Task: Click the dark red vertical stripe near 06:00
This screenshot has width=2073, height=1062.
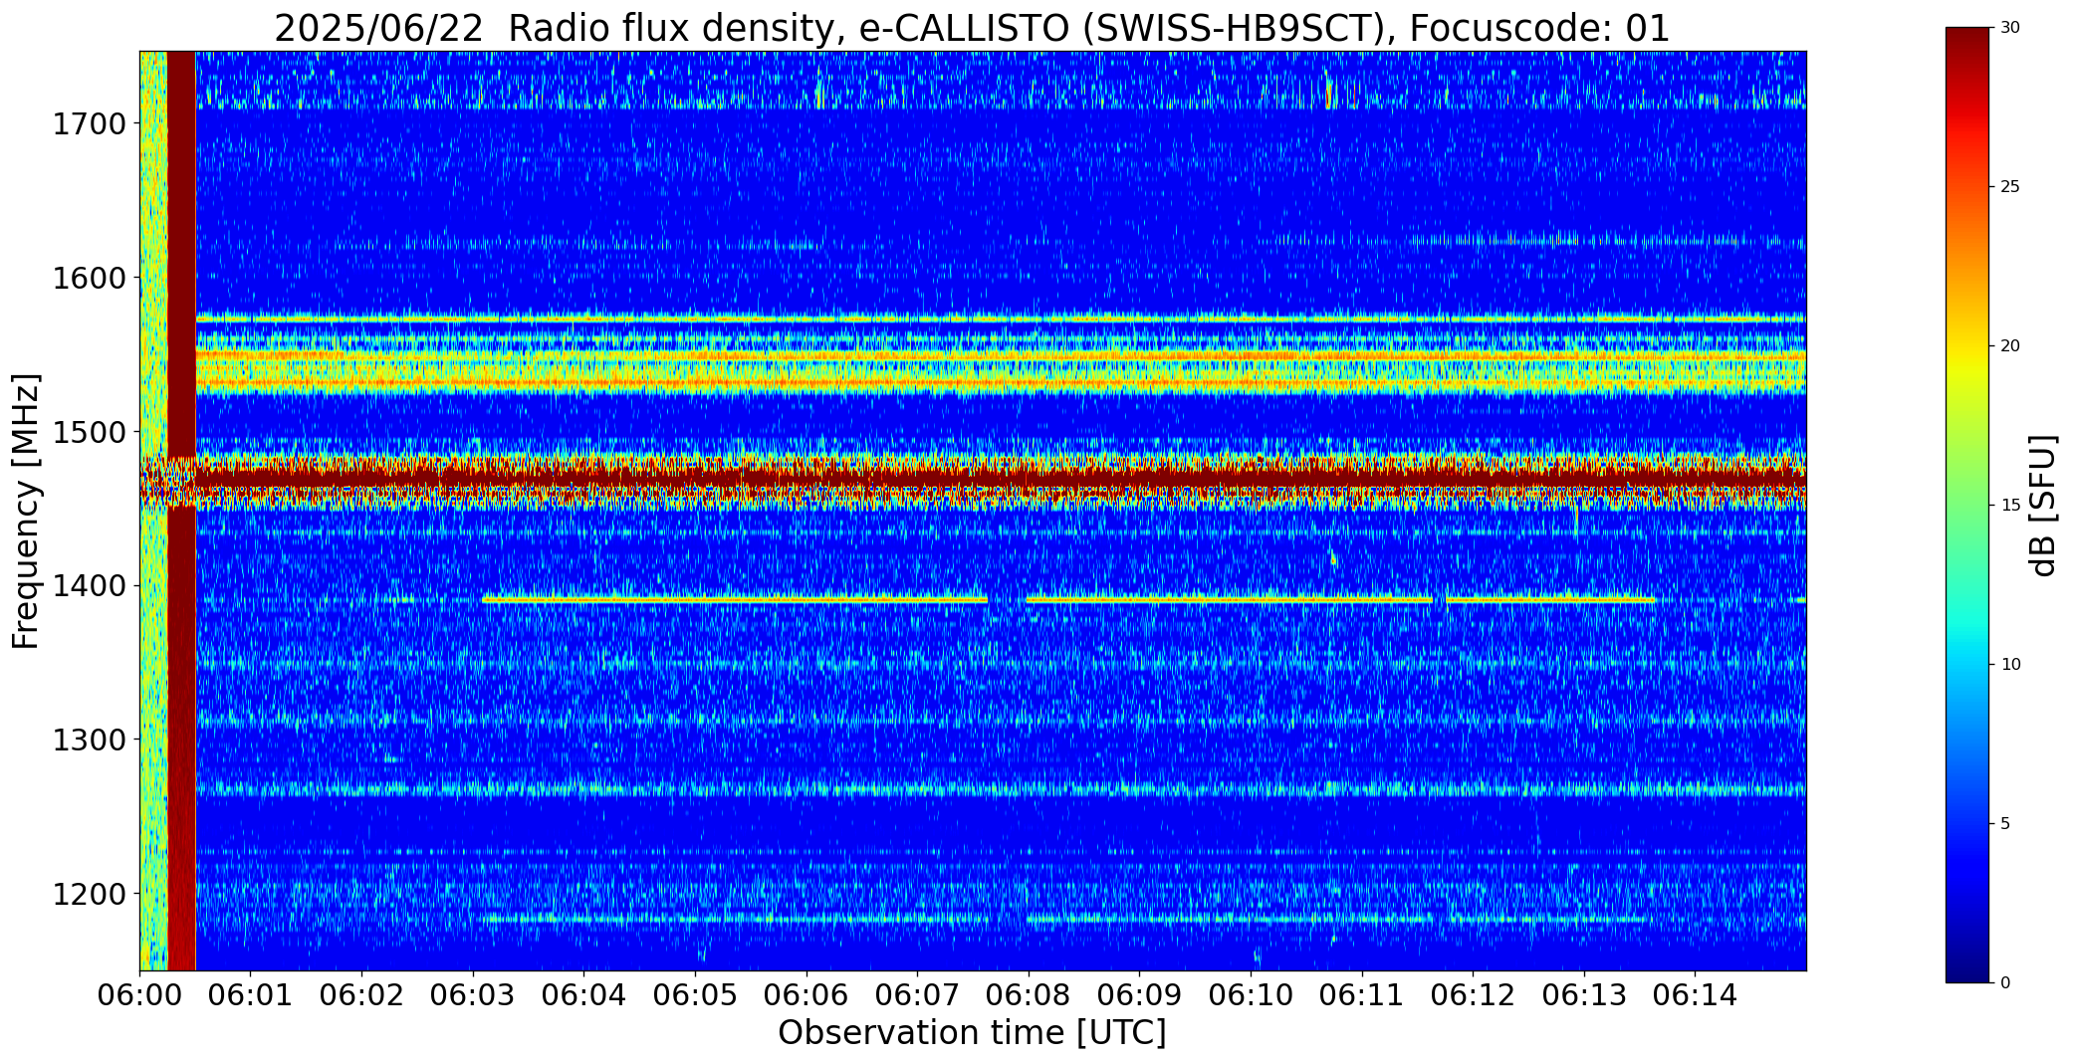Action: click(x=181, y=511)
